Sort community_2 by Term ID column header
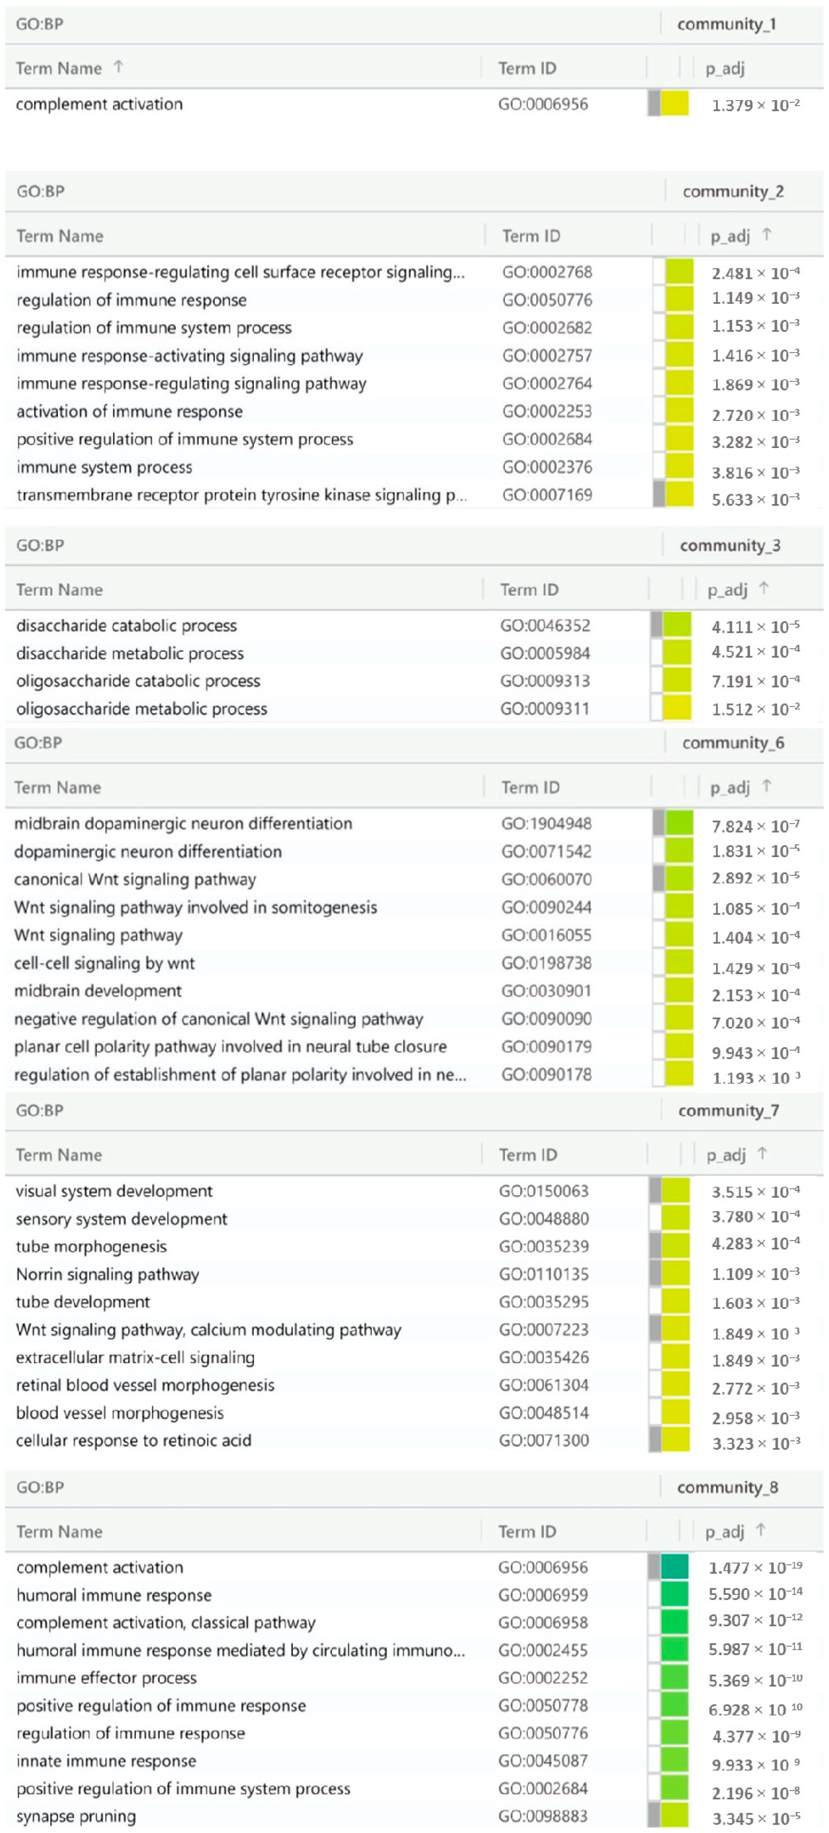 coord(531,236)
